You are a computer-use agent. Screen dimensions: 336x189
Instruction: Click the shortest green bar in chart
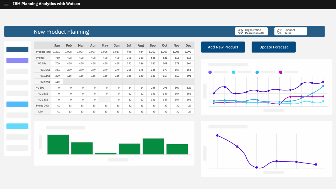(106, 154)
